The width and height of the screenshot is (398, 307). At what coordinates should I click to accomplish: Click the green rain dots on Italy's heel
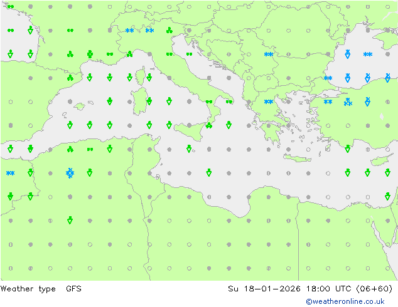tap(229, 102)
